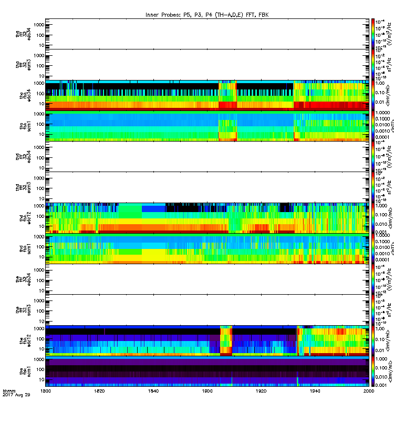Click the '1000' tick of tha fff edc34 panel
This screenshot has height=421, width=394.
coord(39,25)
